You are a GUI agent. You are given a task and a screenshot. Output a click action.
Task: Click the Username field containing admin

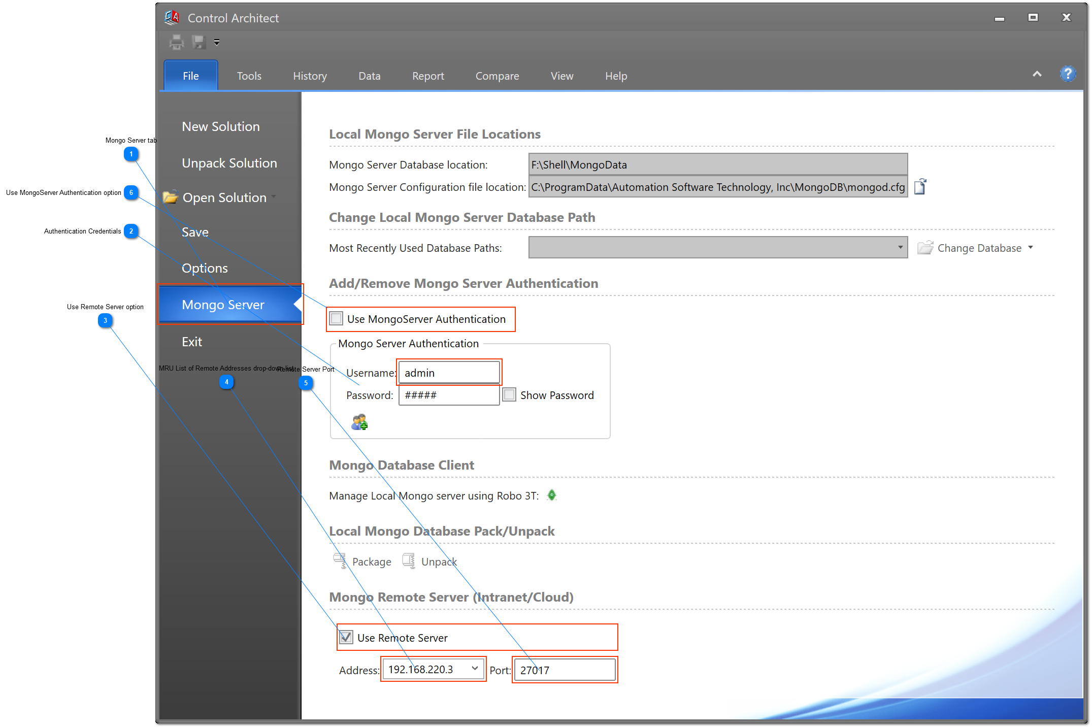tap(449, 373)
